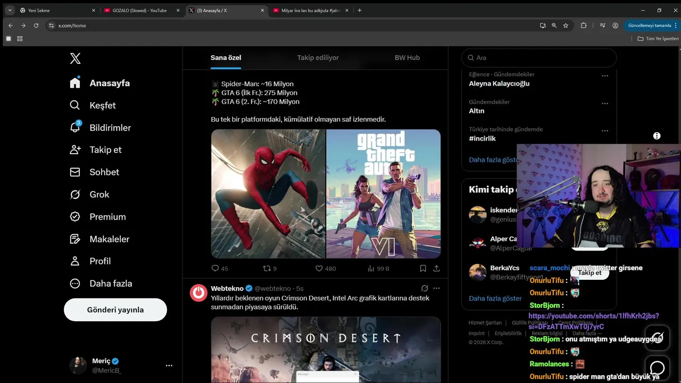Click Grok icon on Webtekno post
The height and width of the screenshot is (383, 681).
coord(425,288)
